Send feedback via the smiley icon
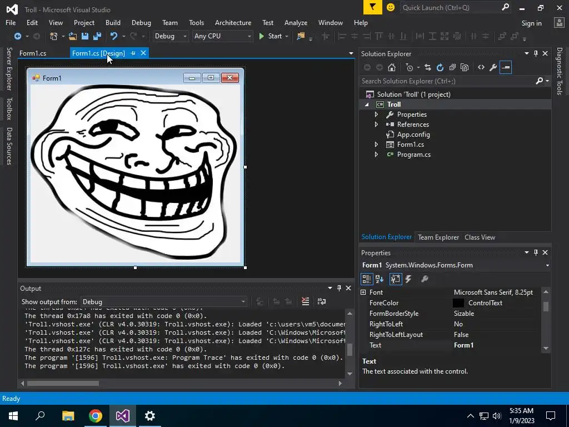The width and height of the screenshot is (569, 427). coord(391,7)
